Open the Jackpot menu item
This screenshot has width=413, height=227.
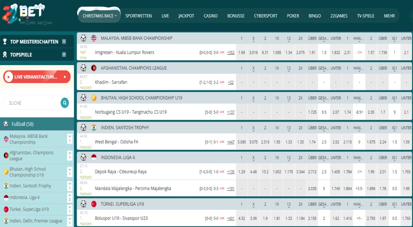point(186,16)
